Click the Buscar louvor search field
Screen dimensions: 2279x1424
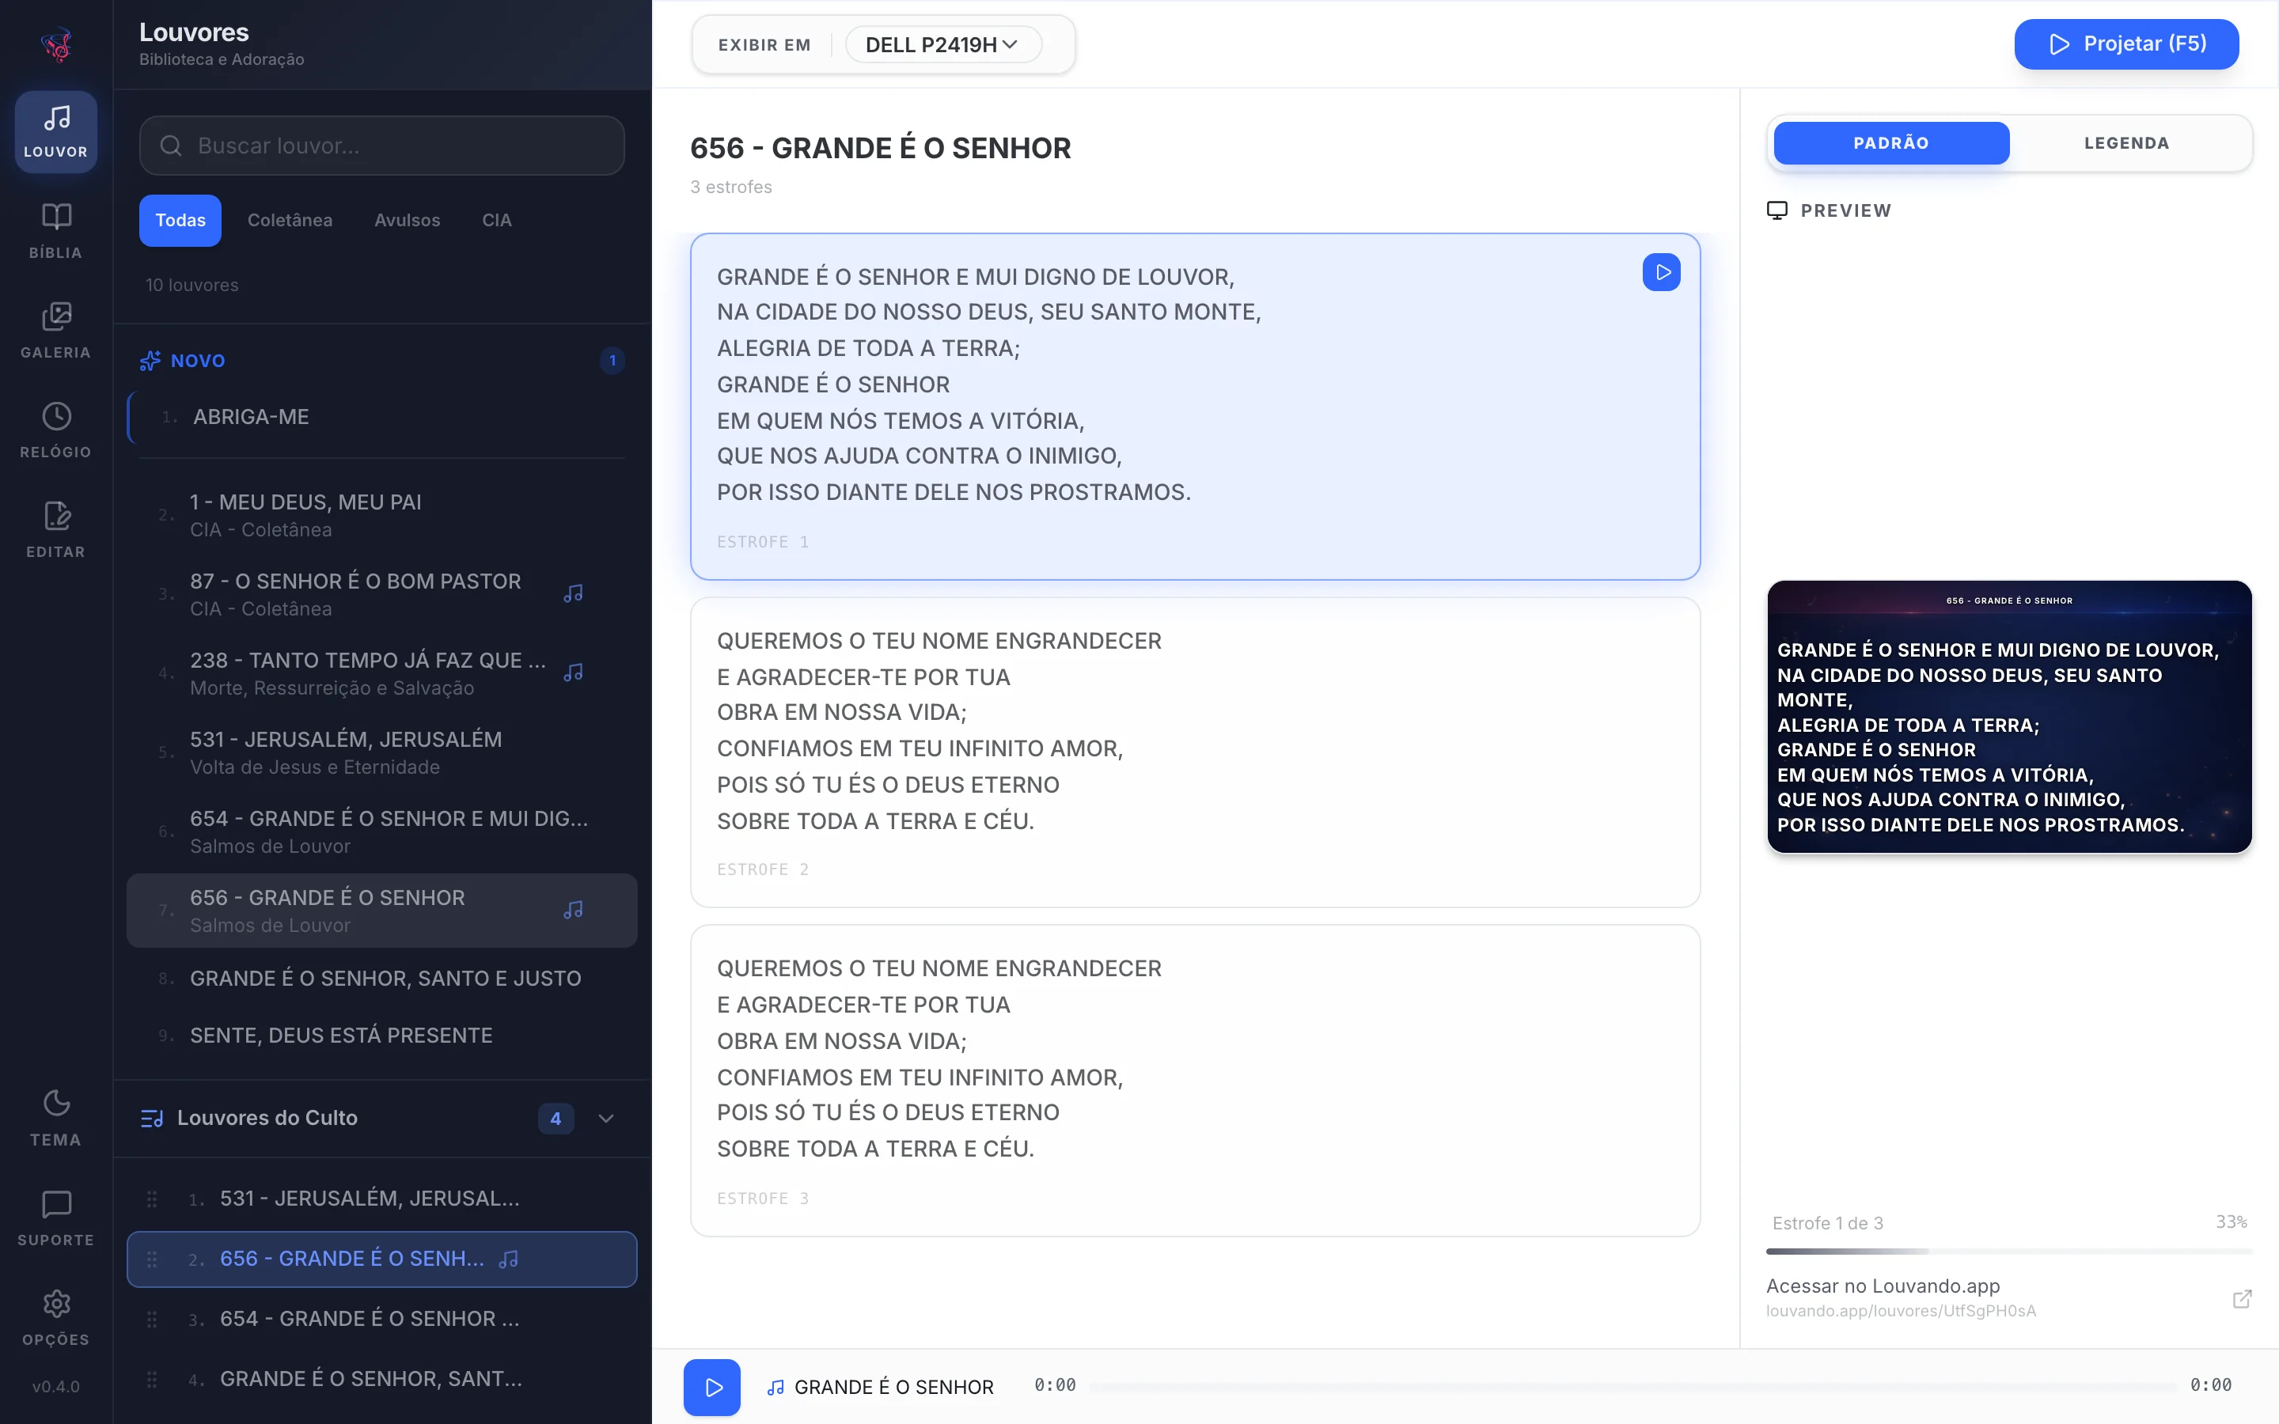[382, 146]
